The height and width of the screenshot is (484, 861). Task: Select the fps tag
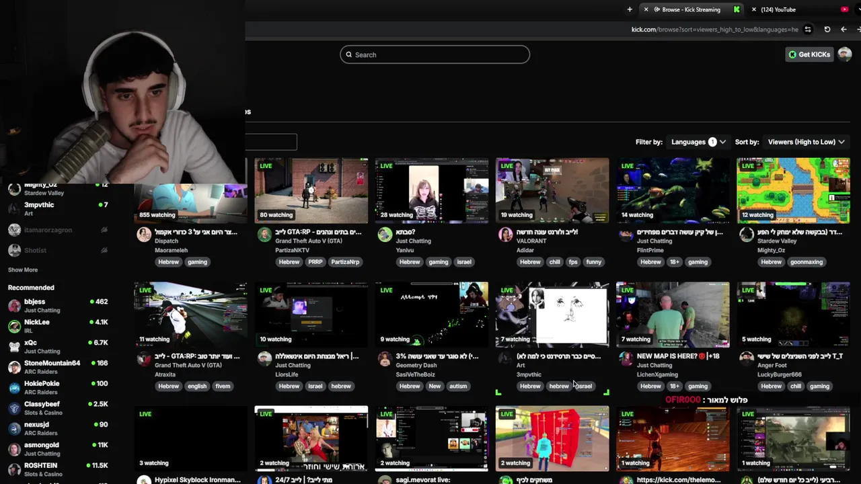coord(573,262)
